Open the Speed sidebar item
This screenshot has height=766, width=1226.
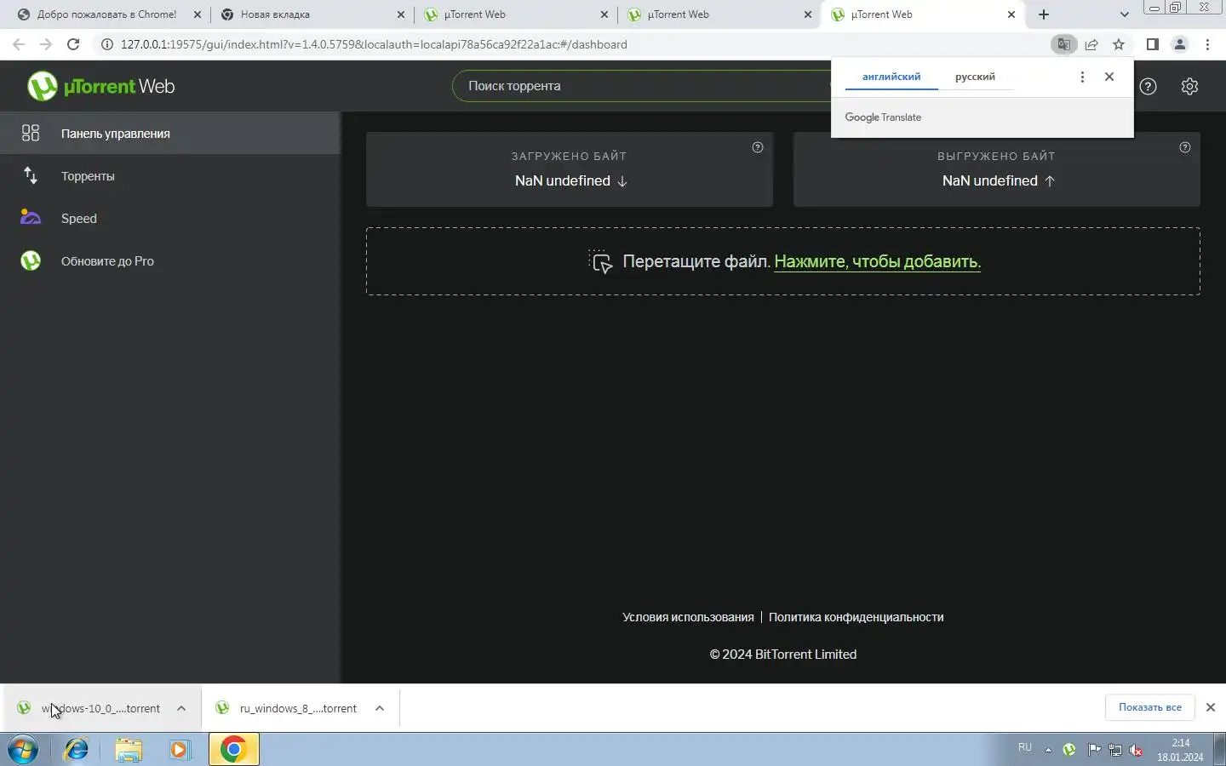pyautogui.click(x=170, y=218)
